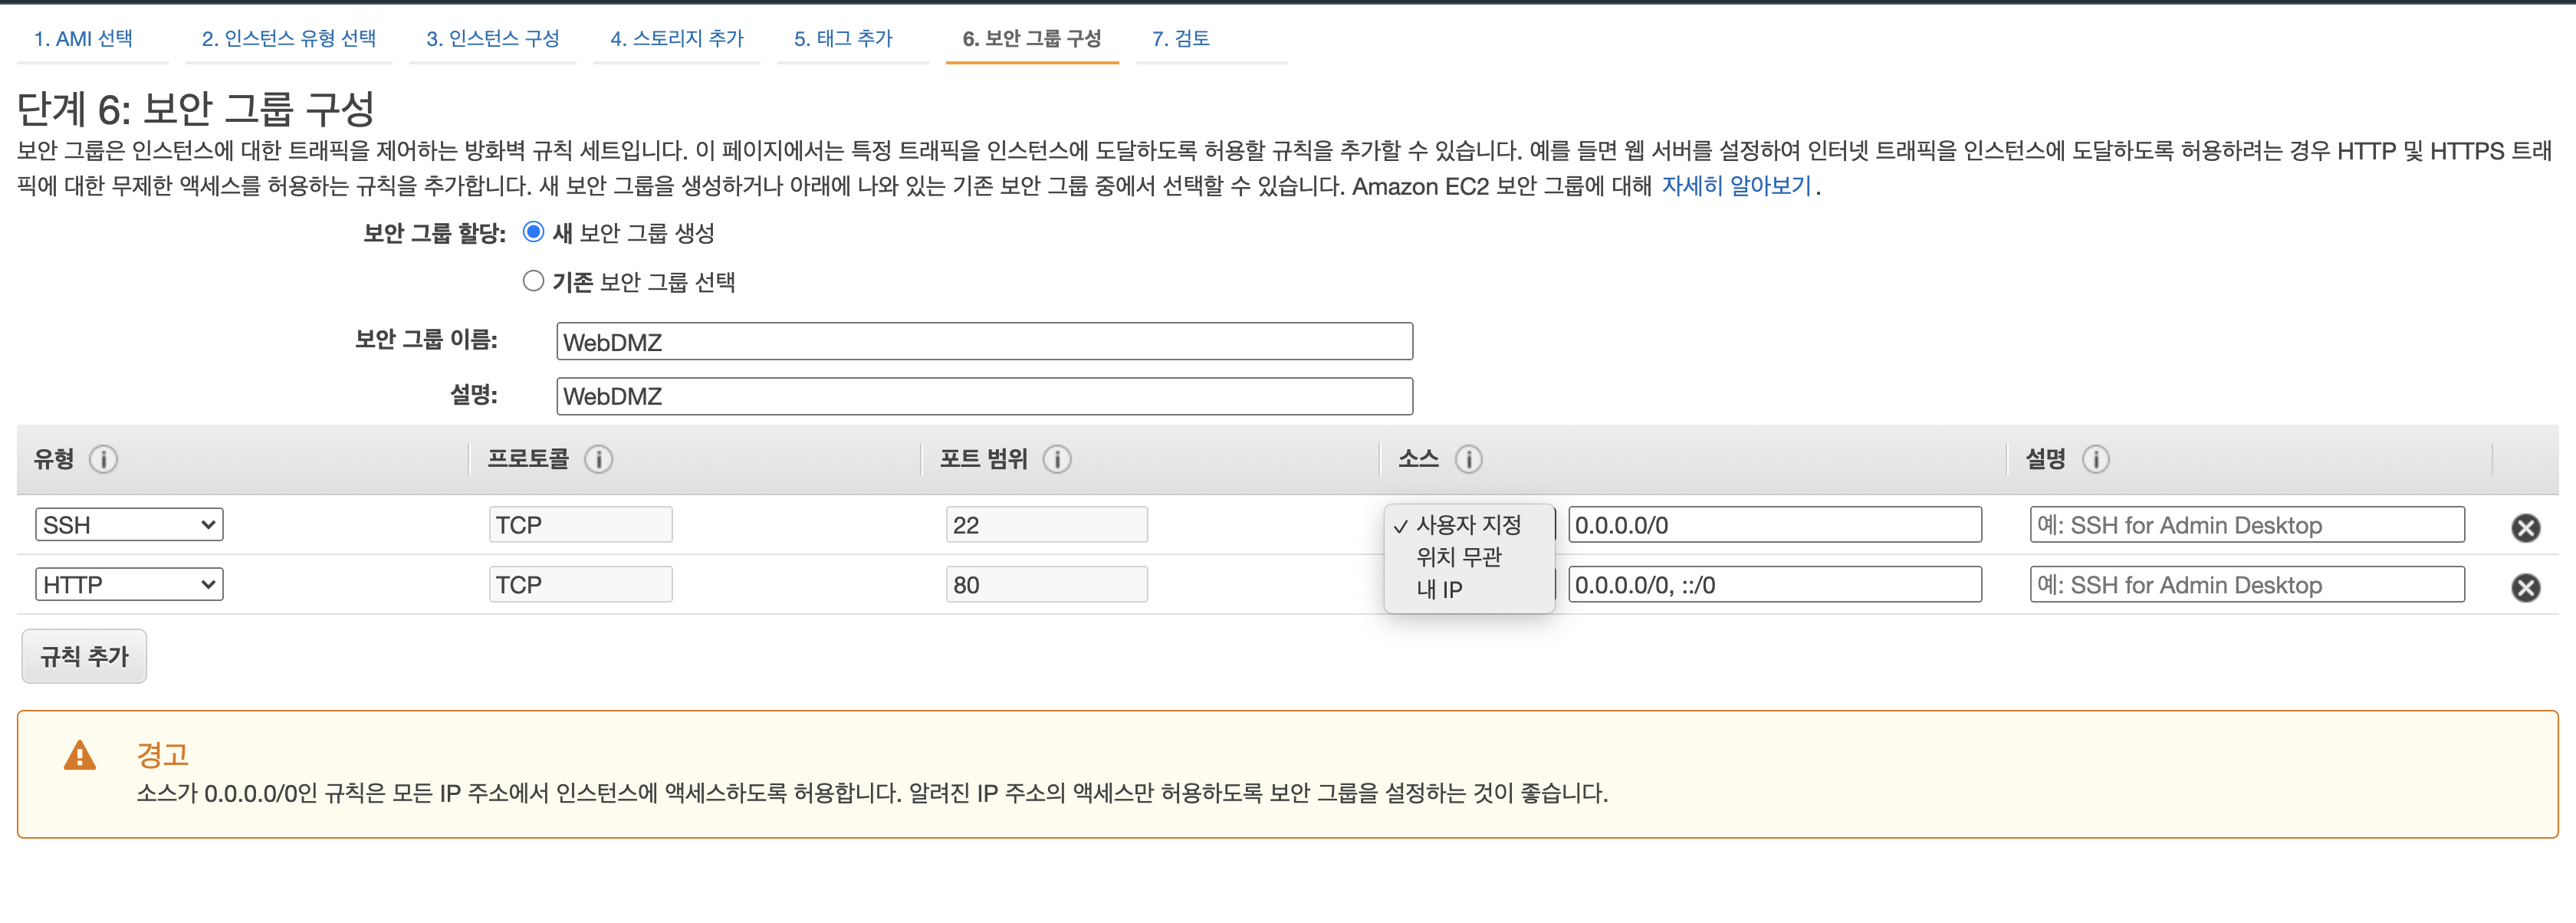The image size is (2576, 923).
Task: Click the info icon beside 포트 범위
Action: [x=1056, y=459]
